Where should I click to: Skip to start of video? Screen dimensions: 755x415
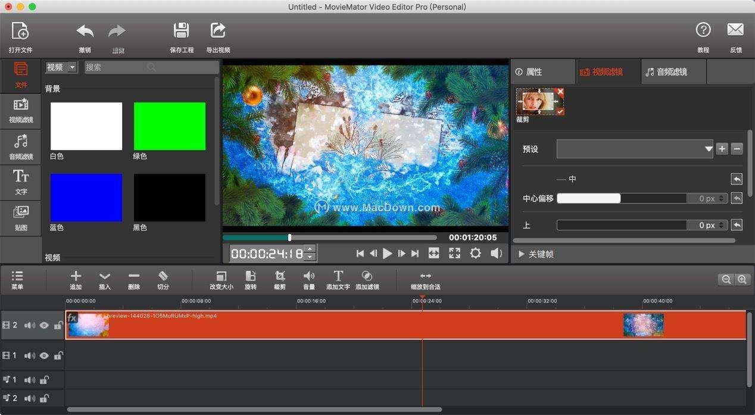(x=360, y=254)
